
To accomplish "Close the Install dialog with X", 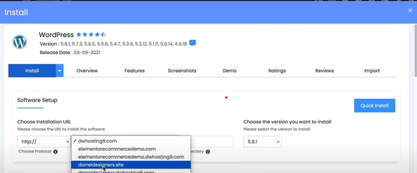I will 410,11.
